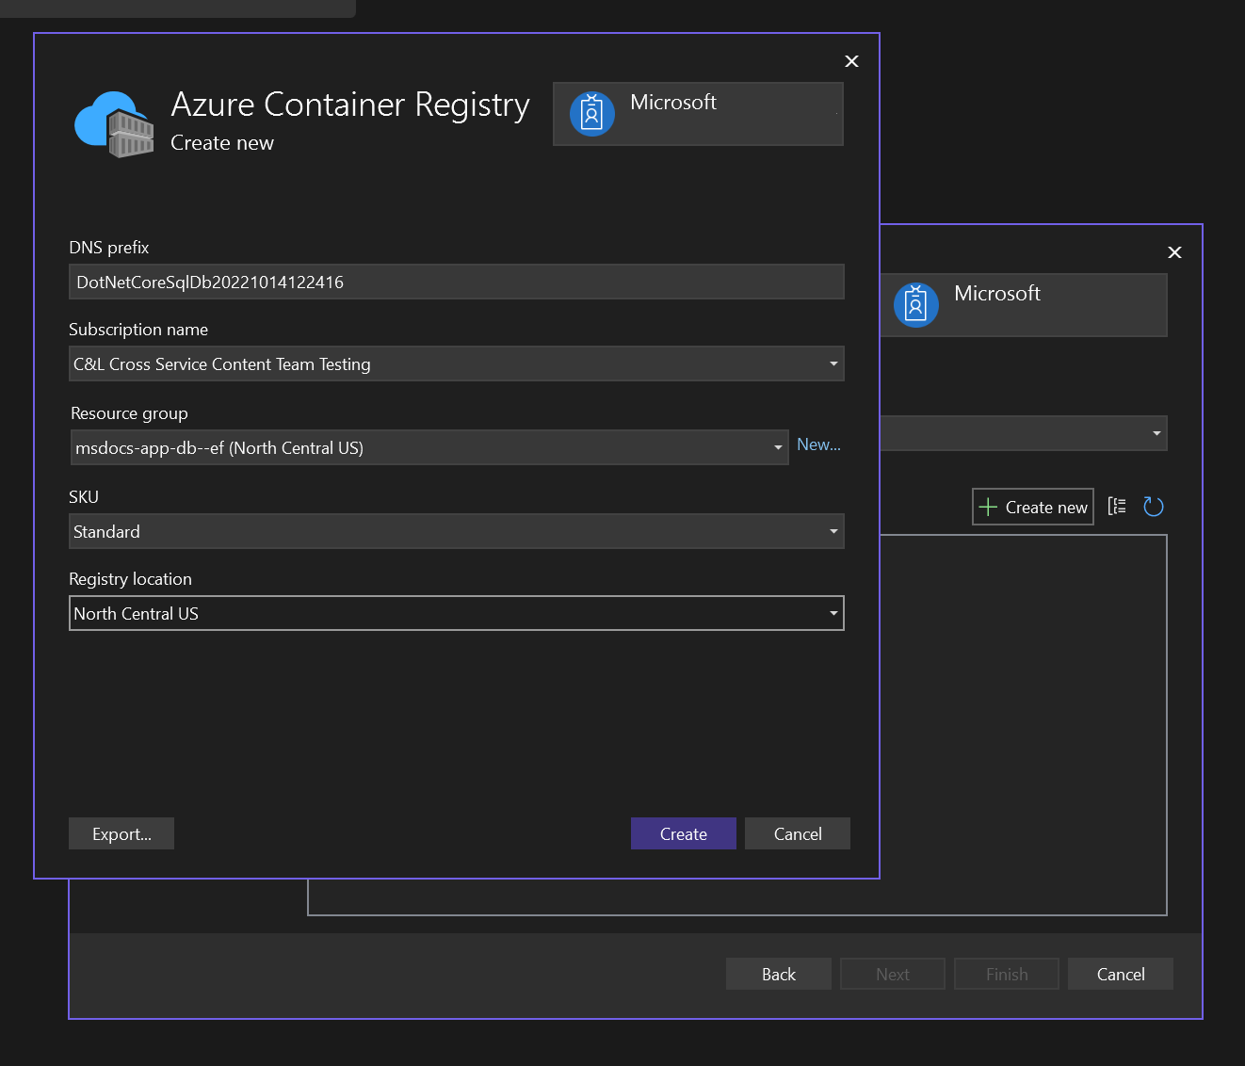
Task: Refresh the registry list with the circular arrow icon
Action: coord(1153,507)
